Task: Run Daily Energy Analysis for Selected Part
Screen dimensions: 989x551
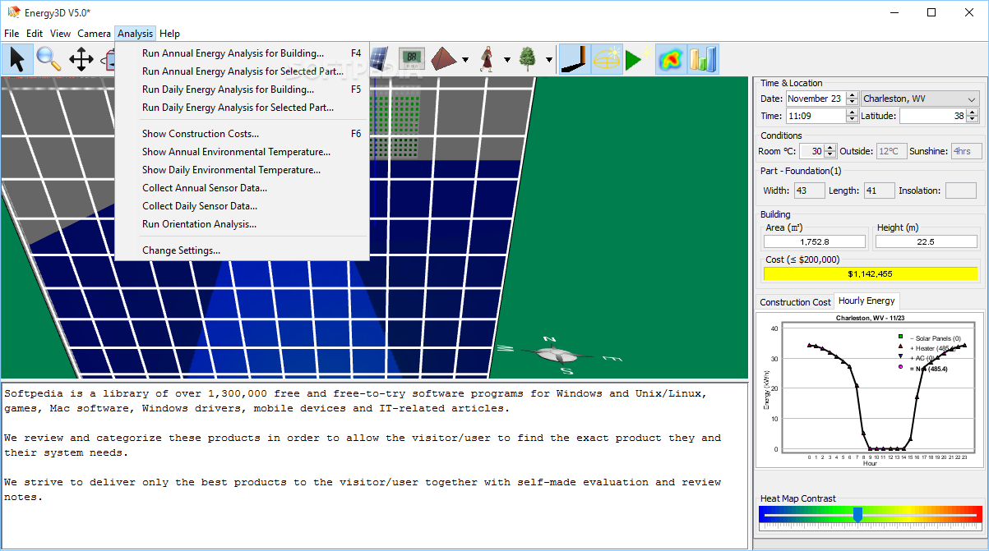Action: pyautogui.click(x=242, y=108)
